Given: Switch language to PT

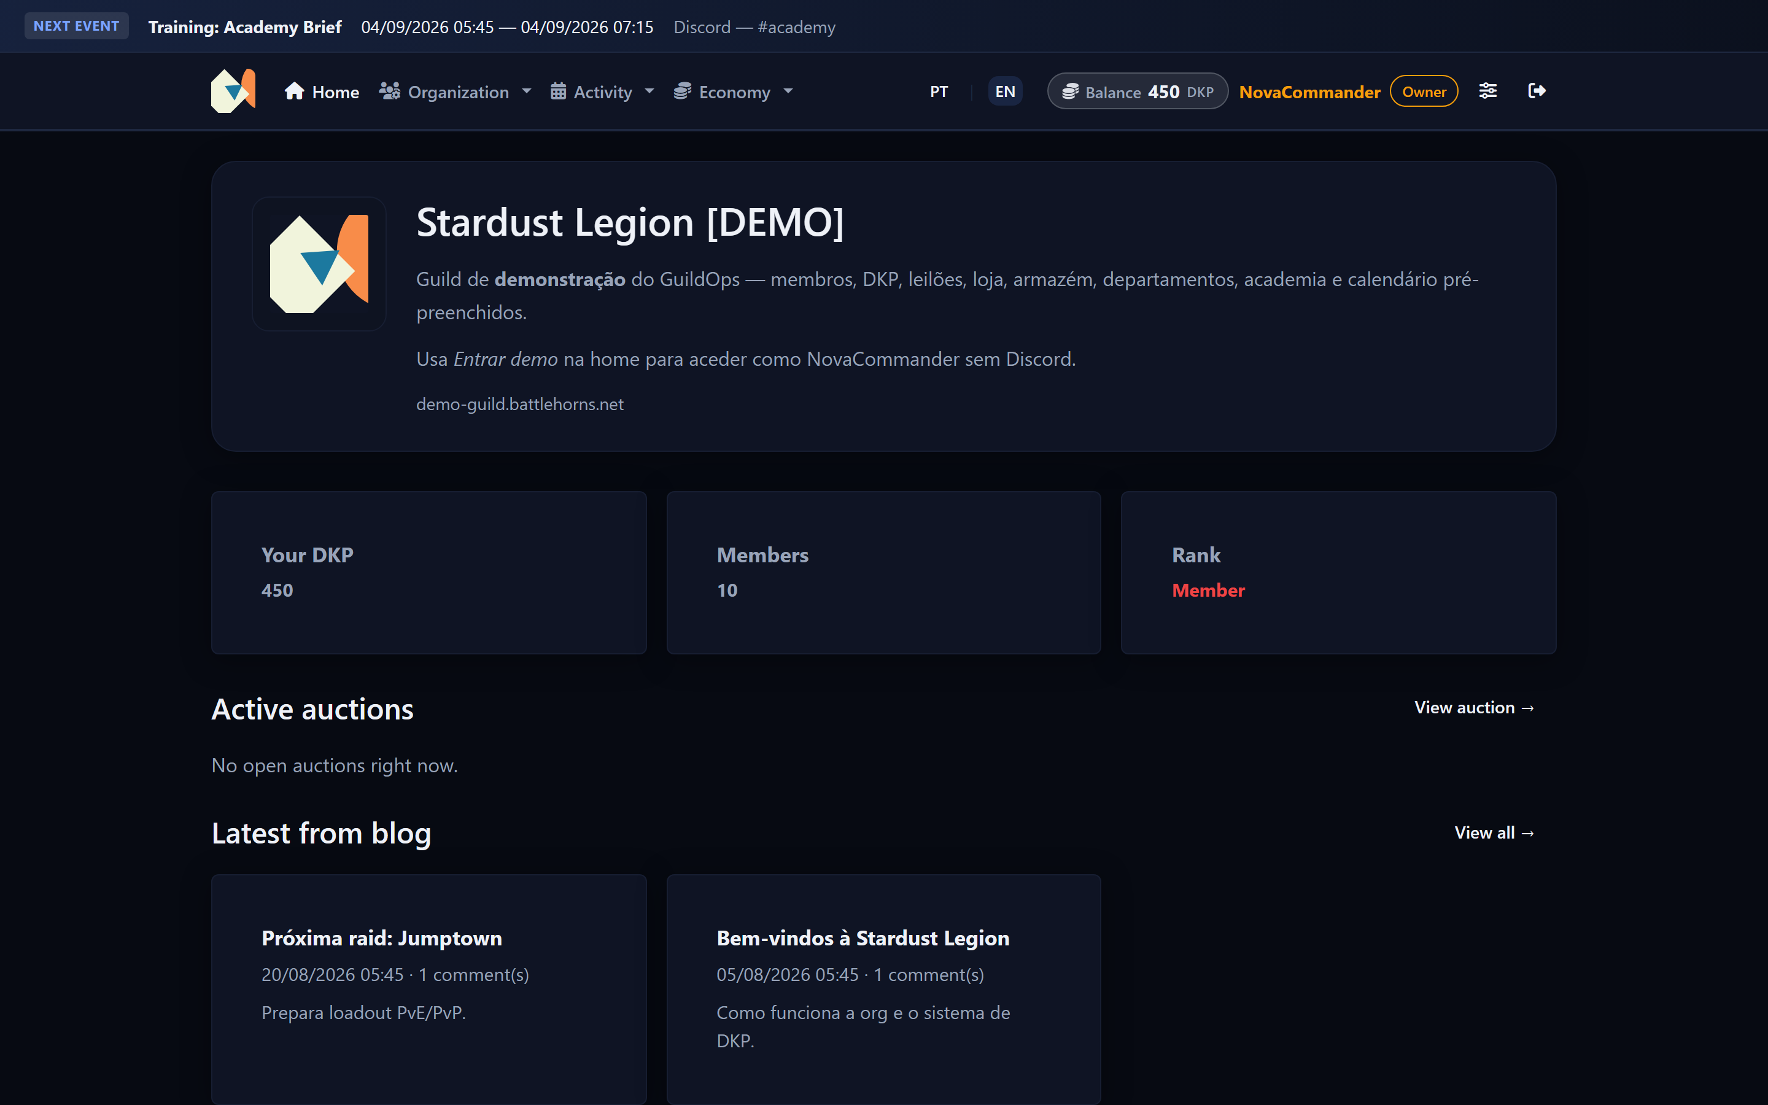Looking at the screenshot, I should pos(939,91).
